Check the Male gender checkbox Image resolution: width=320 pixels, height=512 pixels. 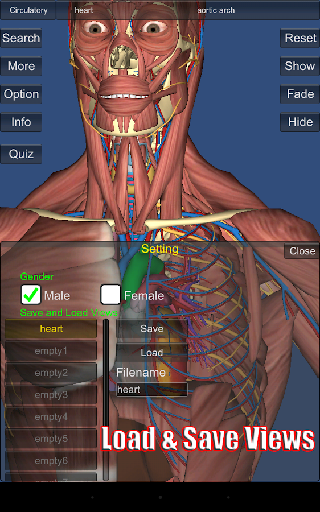coord(31,295)
